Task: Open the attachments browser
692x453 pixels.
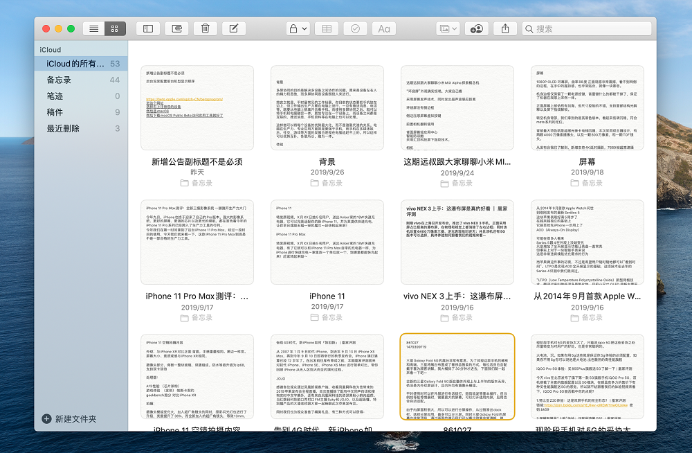Action: [177, 28]
